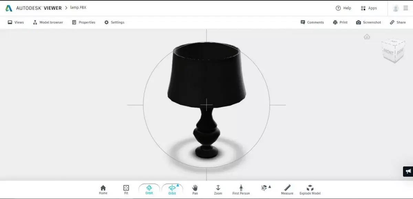This screenshot has height=199, width=413.
Task: Open the Settings menu
Action: point(115,22)
